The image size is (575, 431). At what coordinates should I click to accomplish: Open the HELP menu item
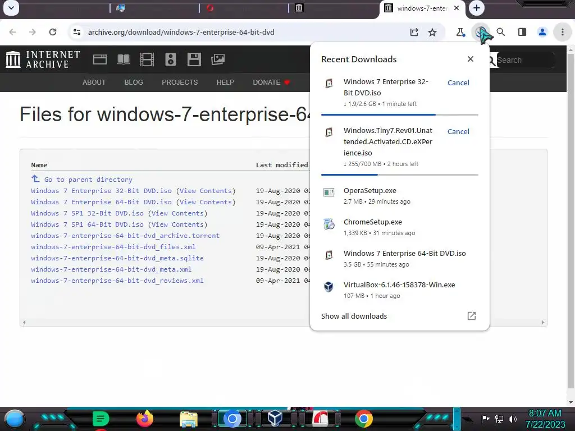(225, 82)
